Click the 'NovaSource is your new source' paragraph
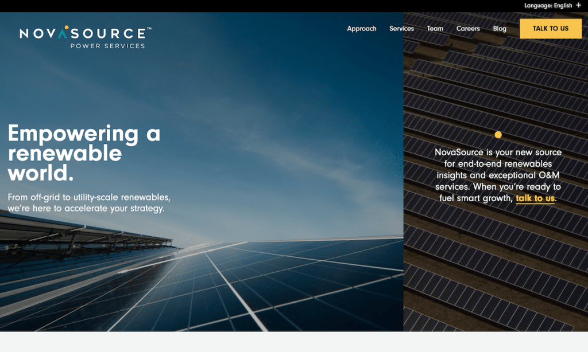Viewport: 588px width, 352px height. point(498,170)
